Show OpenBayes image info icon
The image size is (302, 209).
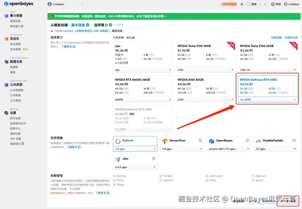(x=247, y=140)
